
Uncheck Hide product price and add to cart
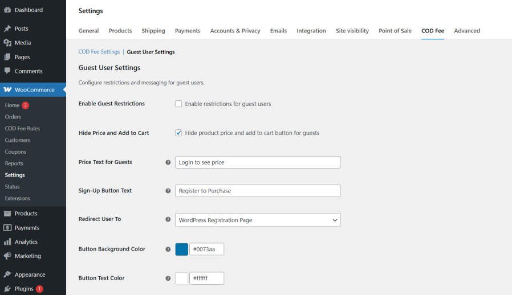(178, 133)
